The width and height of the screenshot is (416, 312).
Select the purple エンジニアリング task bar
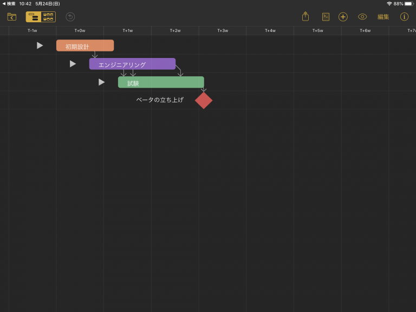[x=132, y=64]
